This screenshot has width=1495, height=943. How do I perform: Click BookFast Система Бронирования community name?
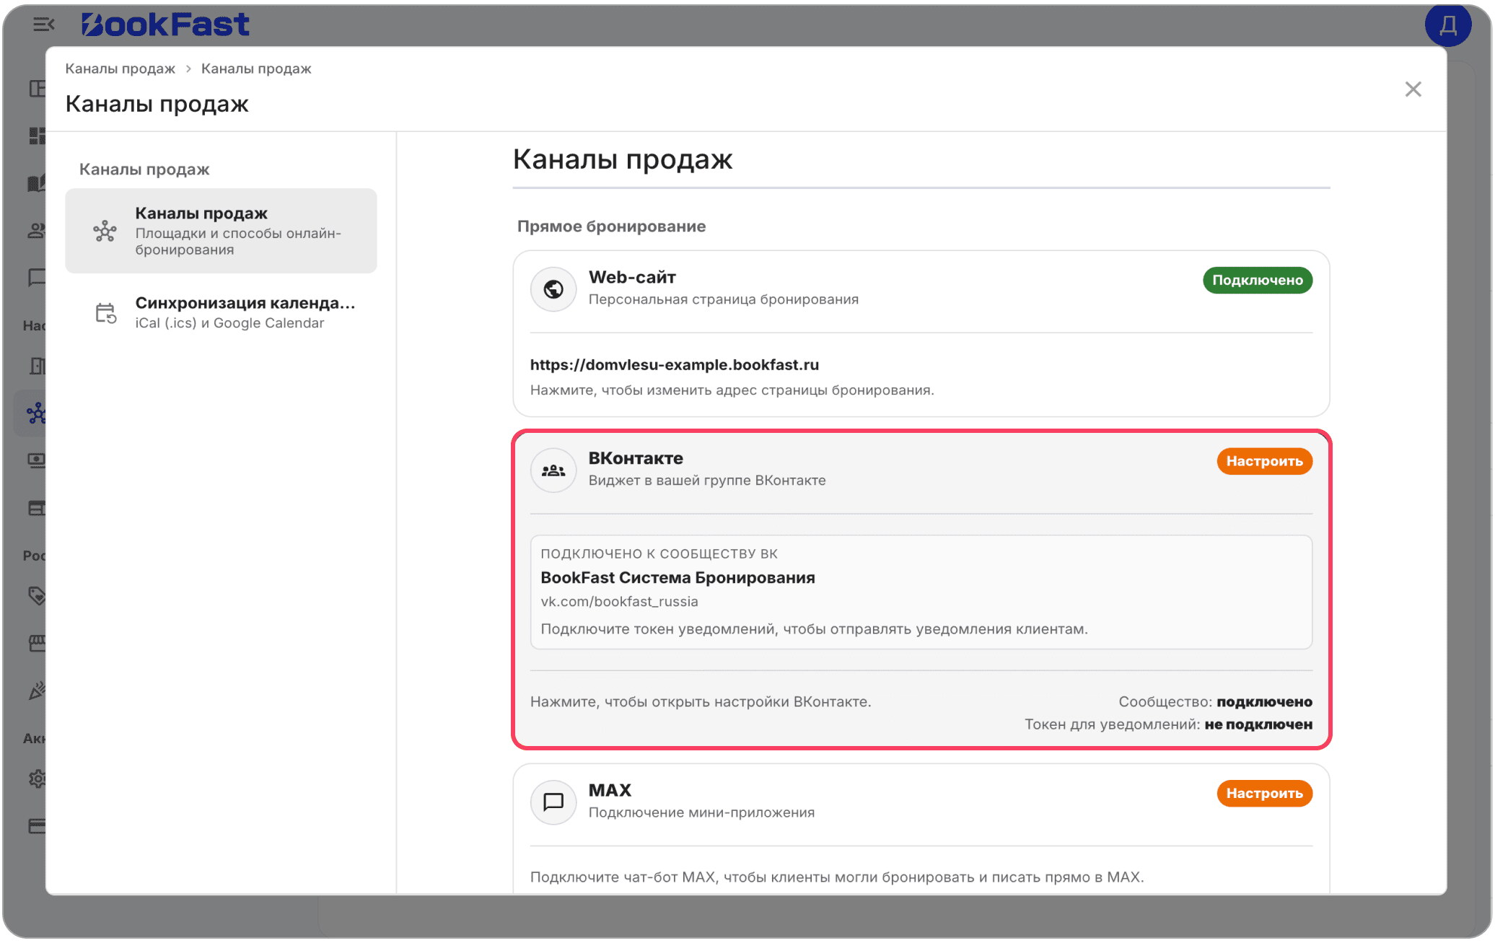pos(678,578)
